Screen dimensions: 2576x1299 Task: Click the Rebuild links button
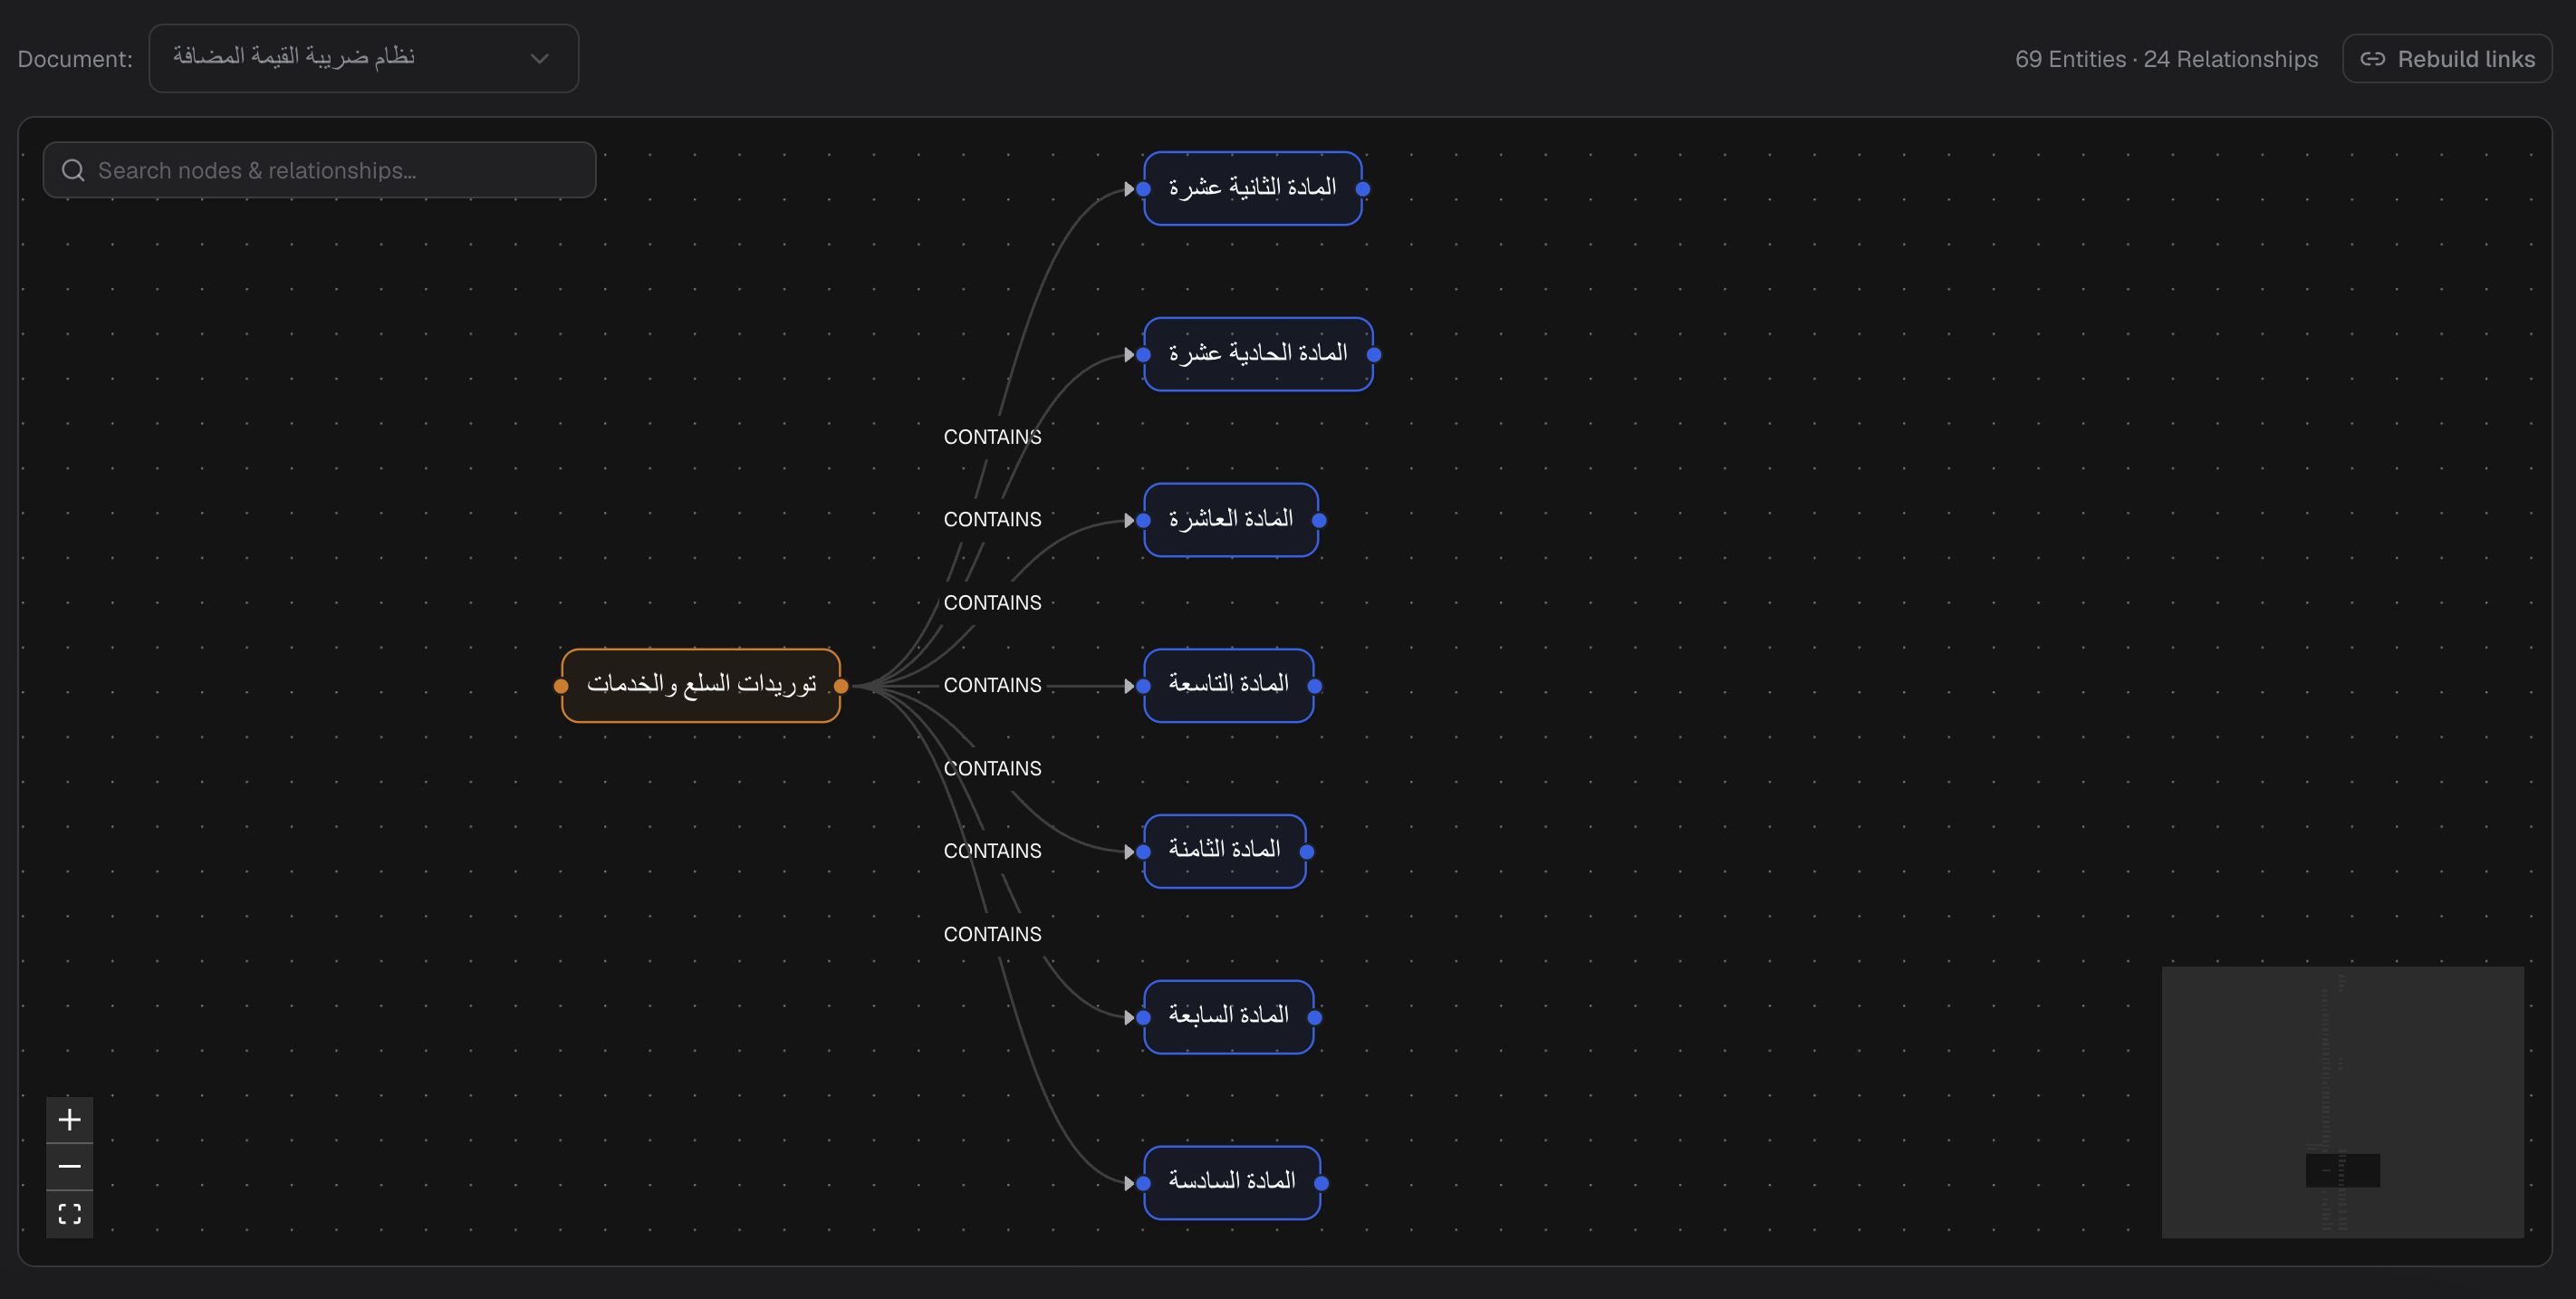[x=2446, y=59]
